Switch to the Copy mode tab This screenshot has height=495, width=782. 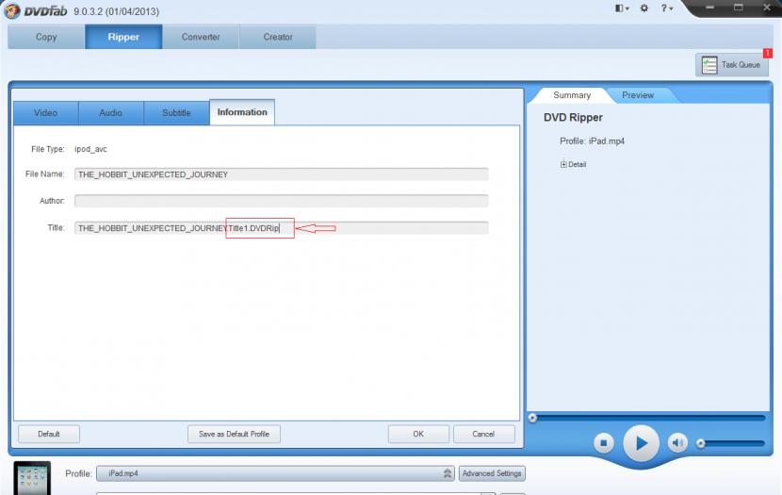tap(46, 37)
